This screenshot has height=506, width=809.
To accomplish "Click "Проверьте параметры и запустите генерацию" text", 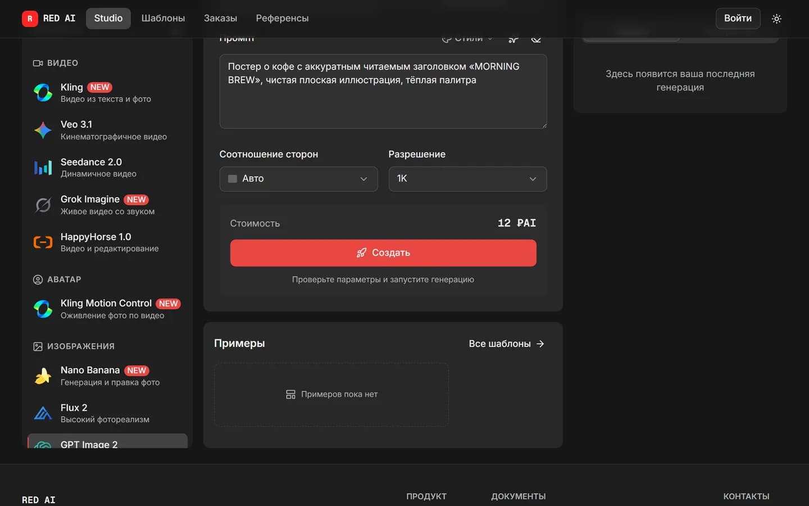I will (383, 279).
